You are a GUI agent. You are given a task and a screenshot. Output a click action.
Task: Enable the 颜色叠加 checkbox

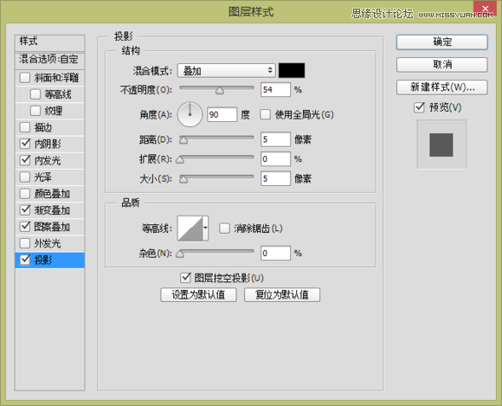[25, 194]
